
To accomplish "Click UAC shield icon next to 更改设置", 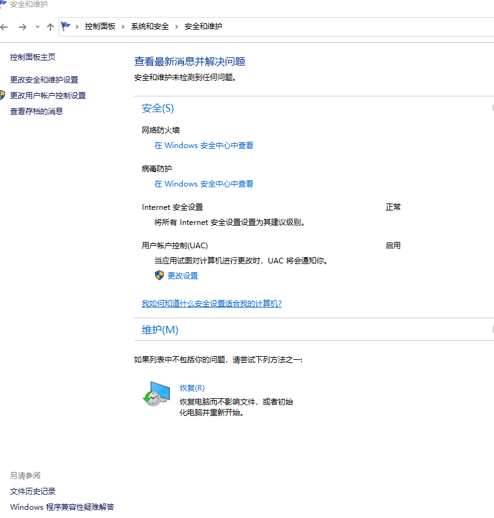I will click(x=159, y=275).
